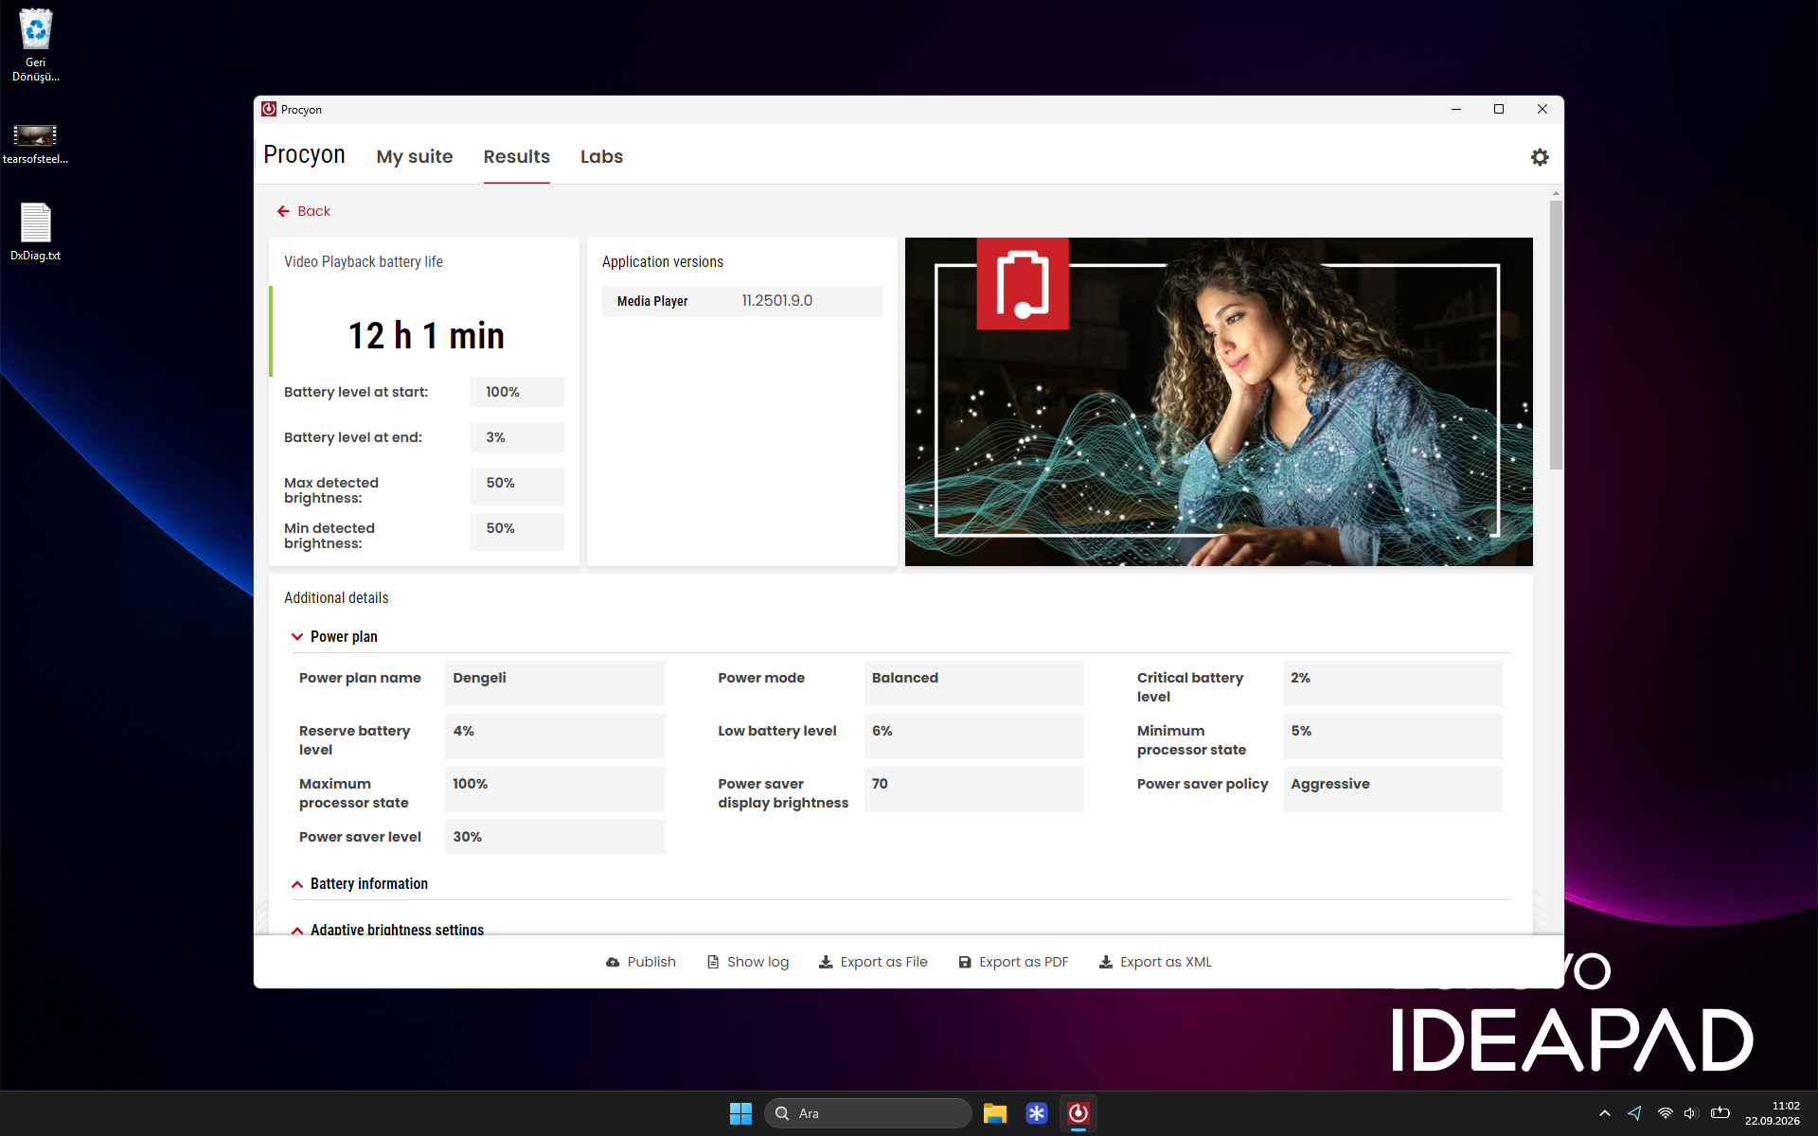Viewport: 1818px width, 1136px height.
Task: Click the Battery level at end 3% value
Action: point(517,437)
